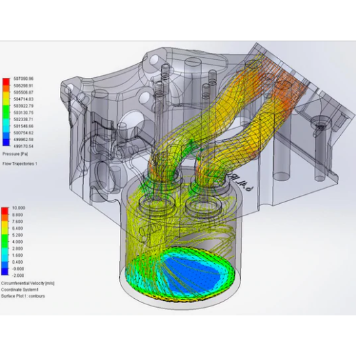Click the red top of the velocity color bar
356x356 pixels.
[5, 211]
